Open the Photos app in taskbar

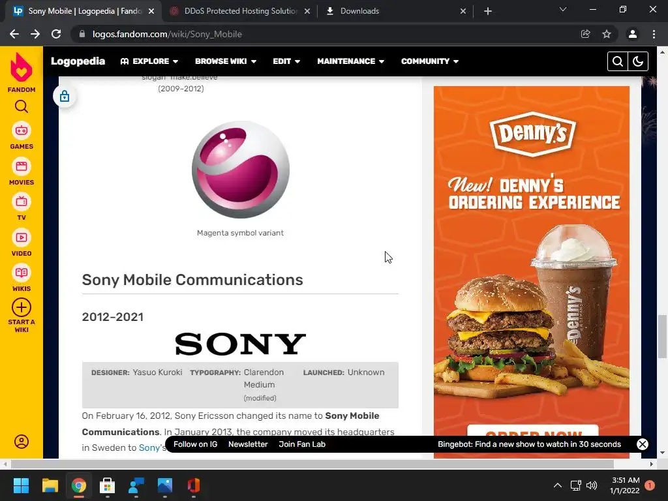click(x=165, y=485)
